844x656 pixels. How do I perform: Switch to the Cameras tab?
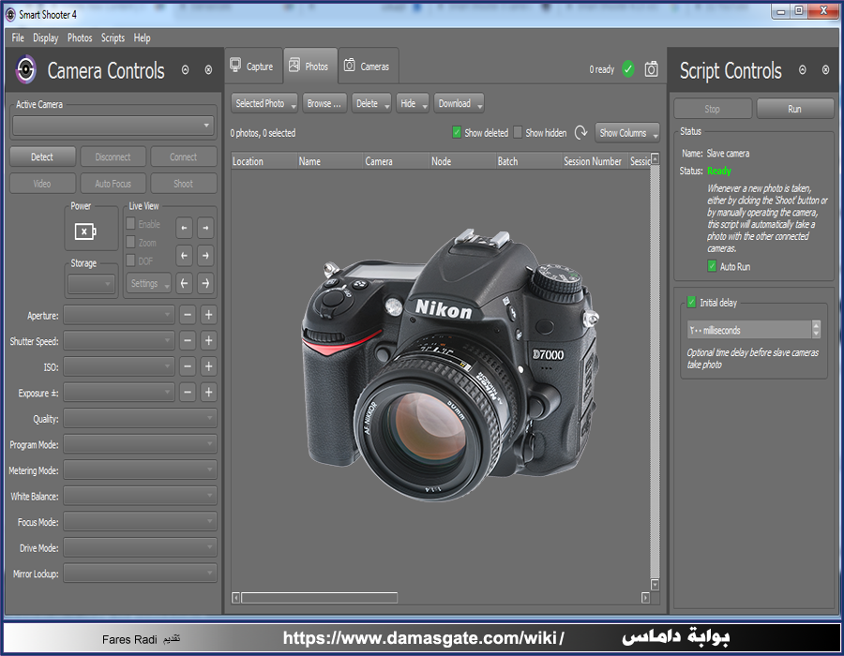point(369,67)
